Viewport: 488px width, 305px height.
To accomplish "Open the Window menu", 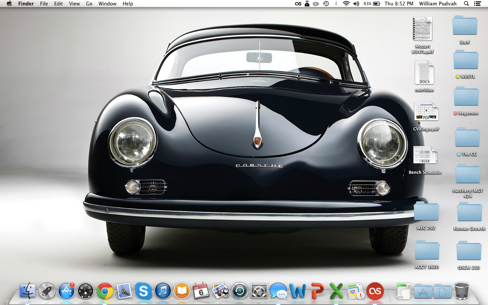I will (107, 4).
